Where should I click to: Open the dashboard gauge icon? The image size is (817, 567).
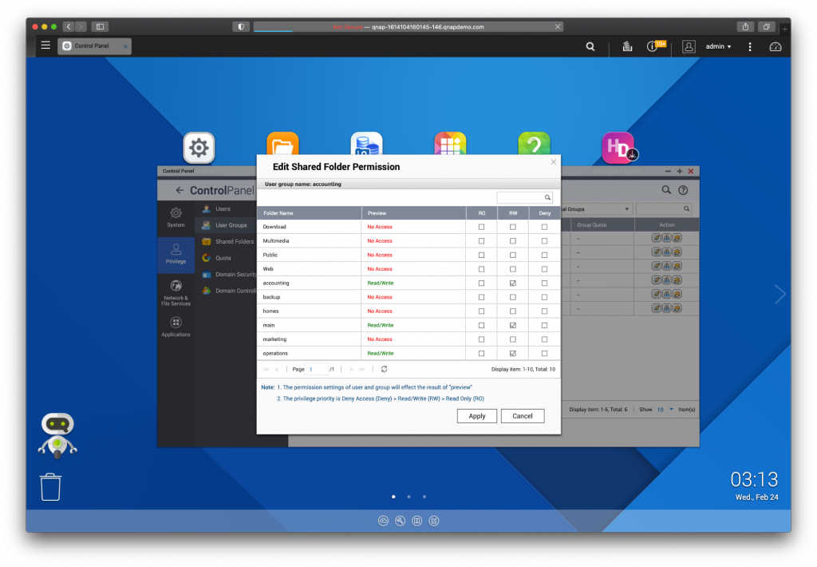click(x=776, y=46)
